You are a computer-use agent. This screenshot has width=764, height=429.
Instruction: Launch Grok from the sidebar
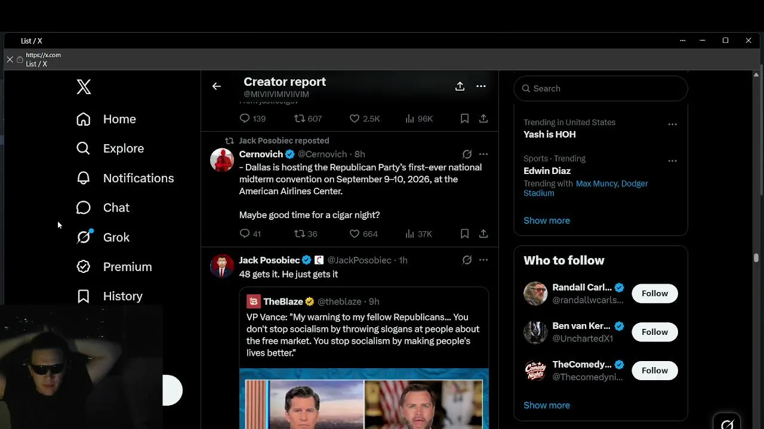(103, 237)
